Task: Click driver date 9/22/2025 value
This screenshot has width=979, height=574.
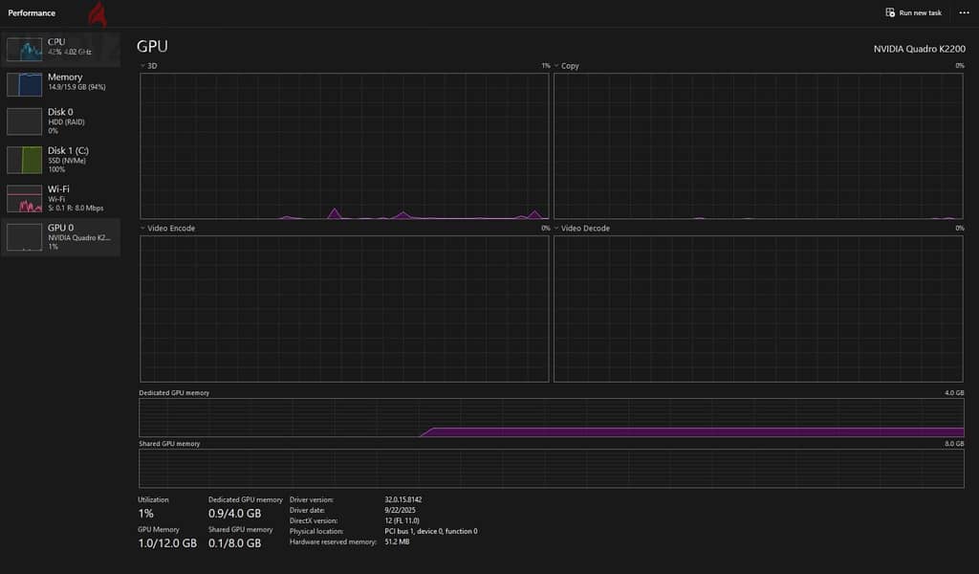Action: point(401,510)
